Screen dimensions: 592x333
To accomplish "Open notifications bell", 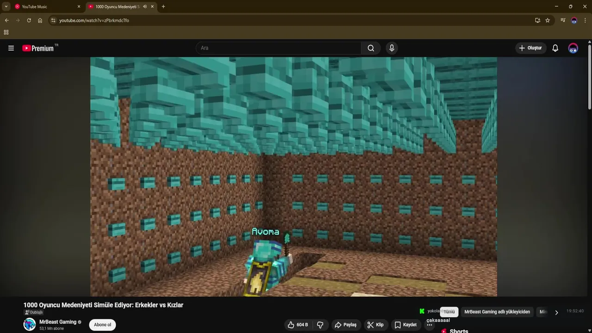I will (x=555, y=48).
